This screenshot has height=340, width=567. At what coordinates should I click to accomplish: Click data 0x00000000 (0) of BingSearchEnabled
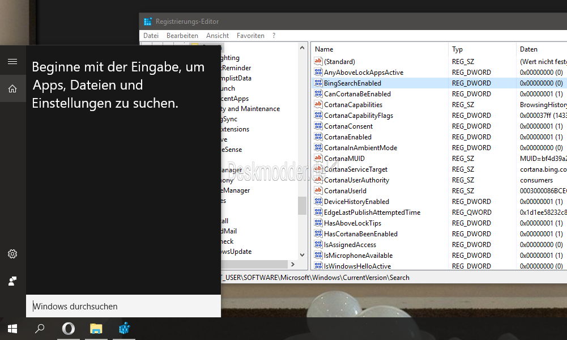(x=542, y=83)
